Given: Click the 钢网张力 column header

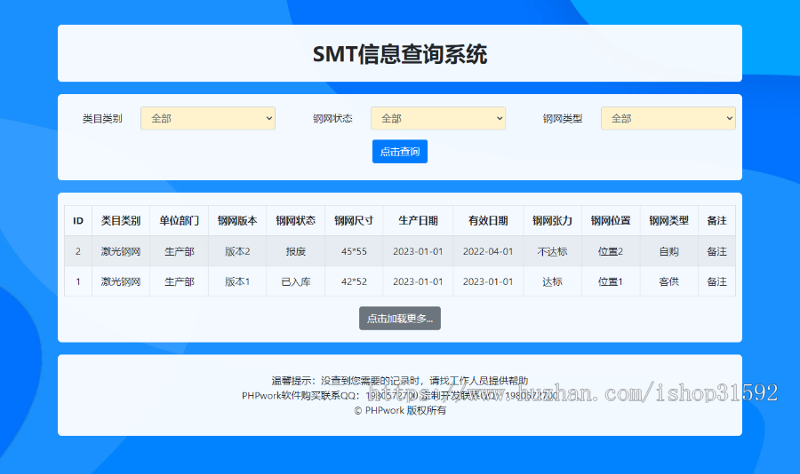Looking at the screenshot, I should pos(552,221).
